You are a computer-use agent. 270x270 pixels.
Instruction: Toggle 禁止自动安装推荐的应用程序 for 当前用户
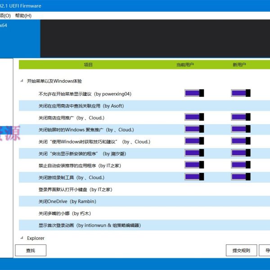(x=194, y=165)
